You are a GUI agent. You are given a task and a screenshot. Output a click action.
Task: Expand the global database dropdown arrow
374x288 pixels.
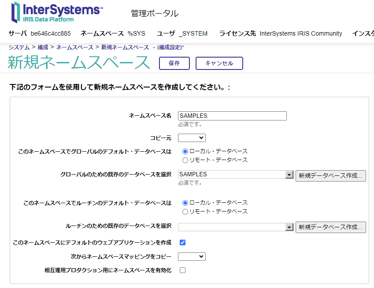pos(289,175)
